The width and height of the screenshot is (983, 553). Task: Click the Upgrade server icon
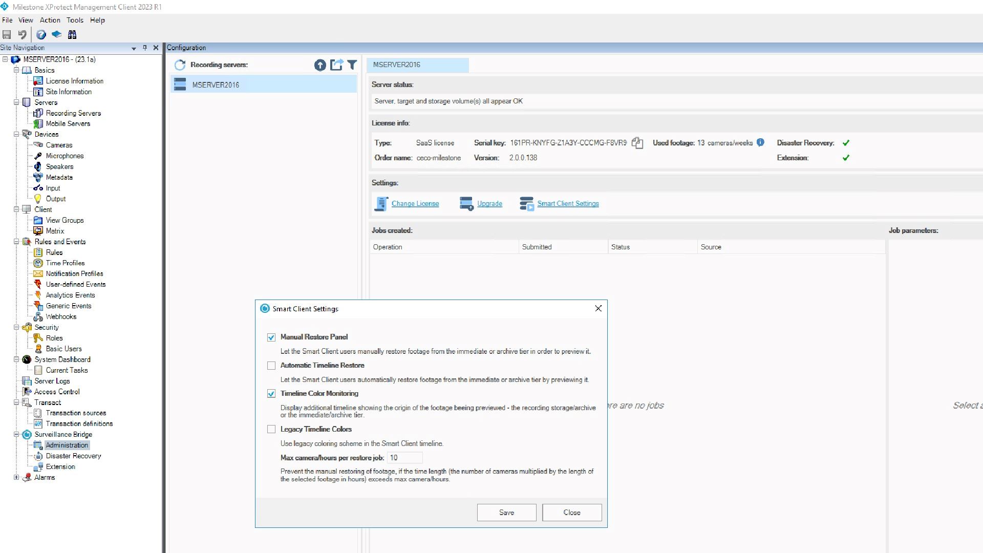[x=466, y=204]
